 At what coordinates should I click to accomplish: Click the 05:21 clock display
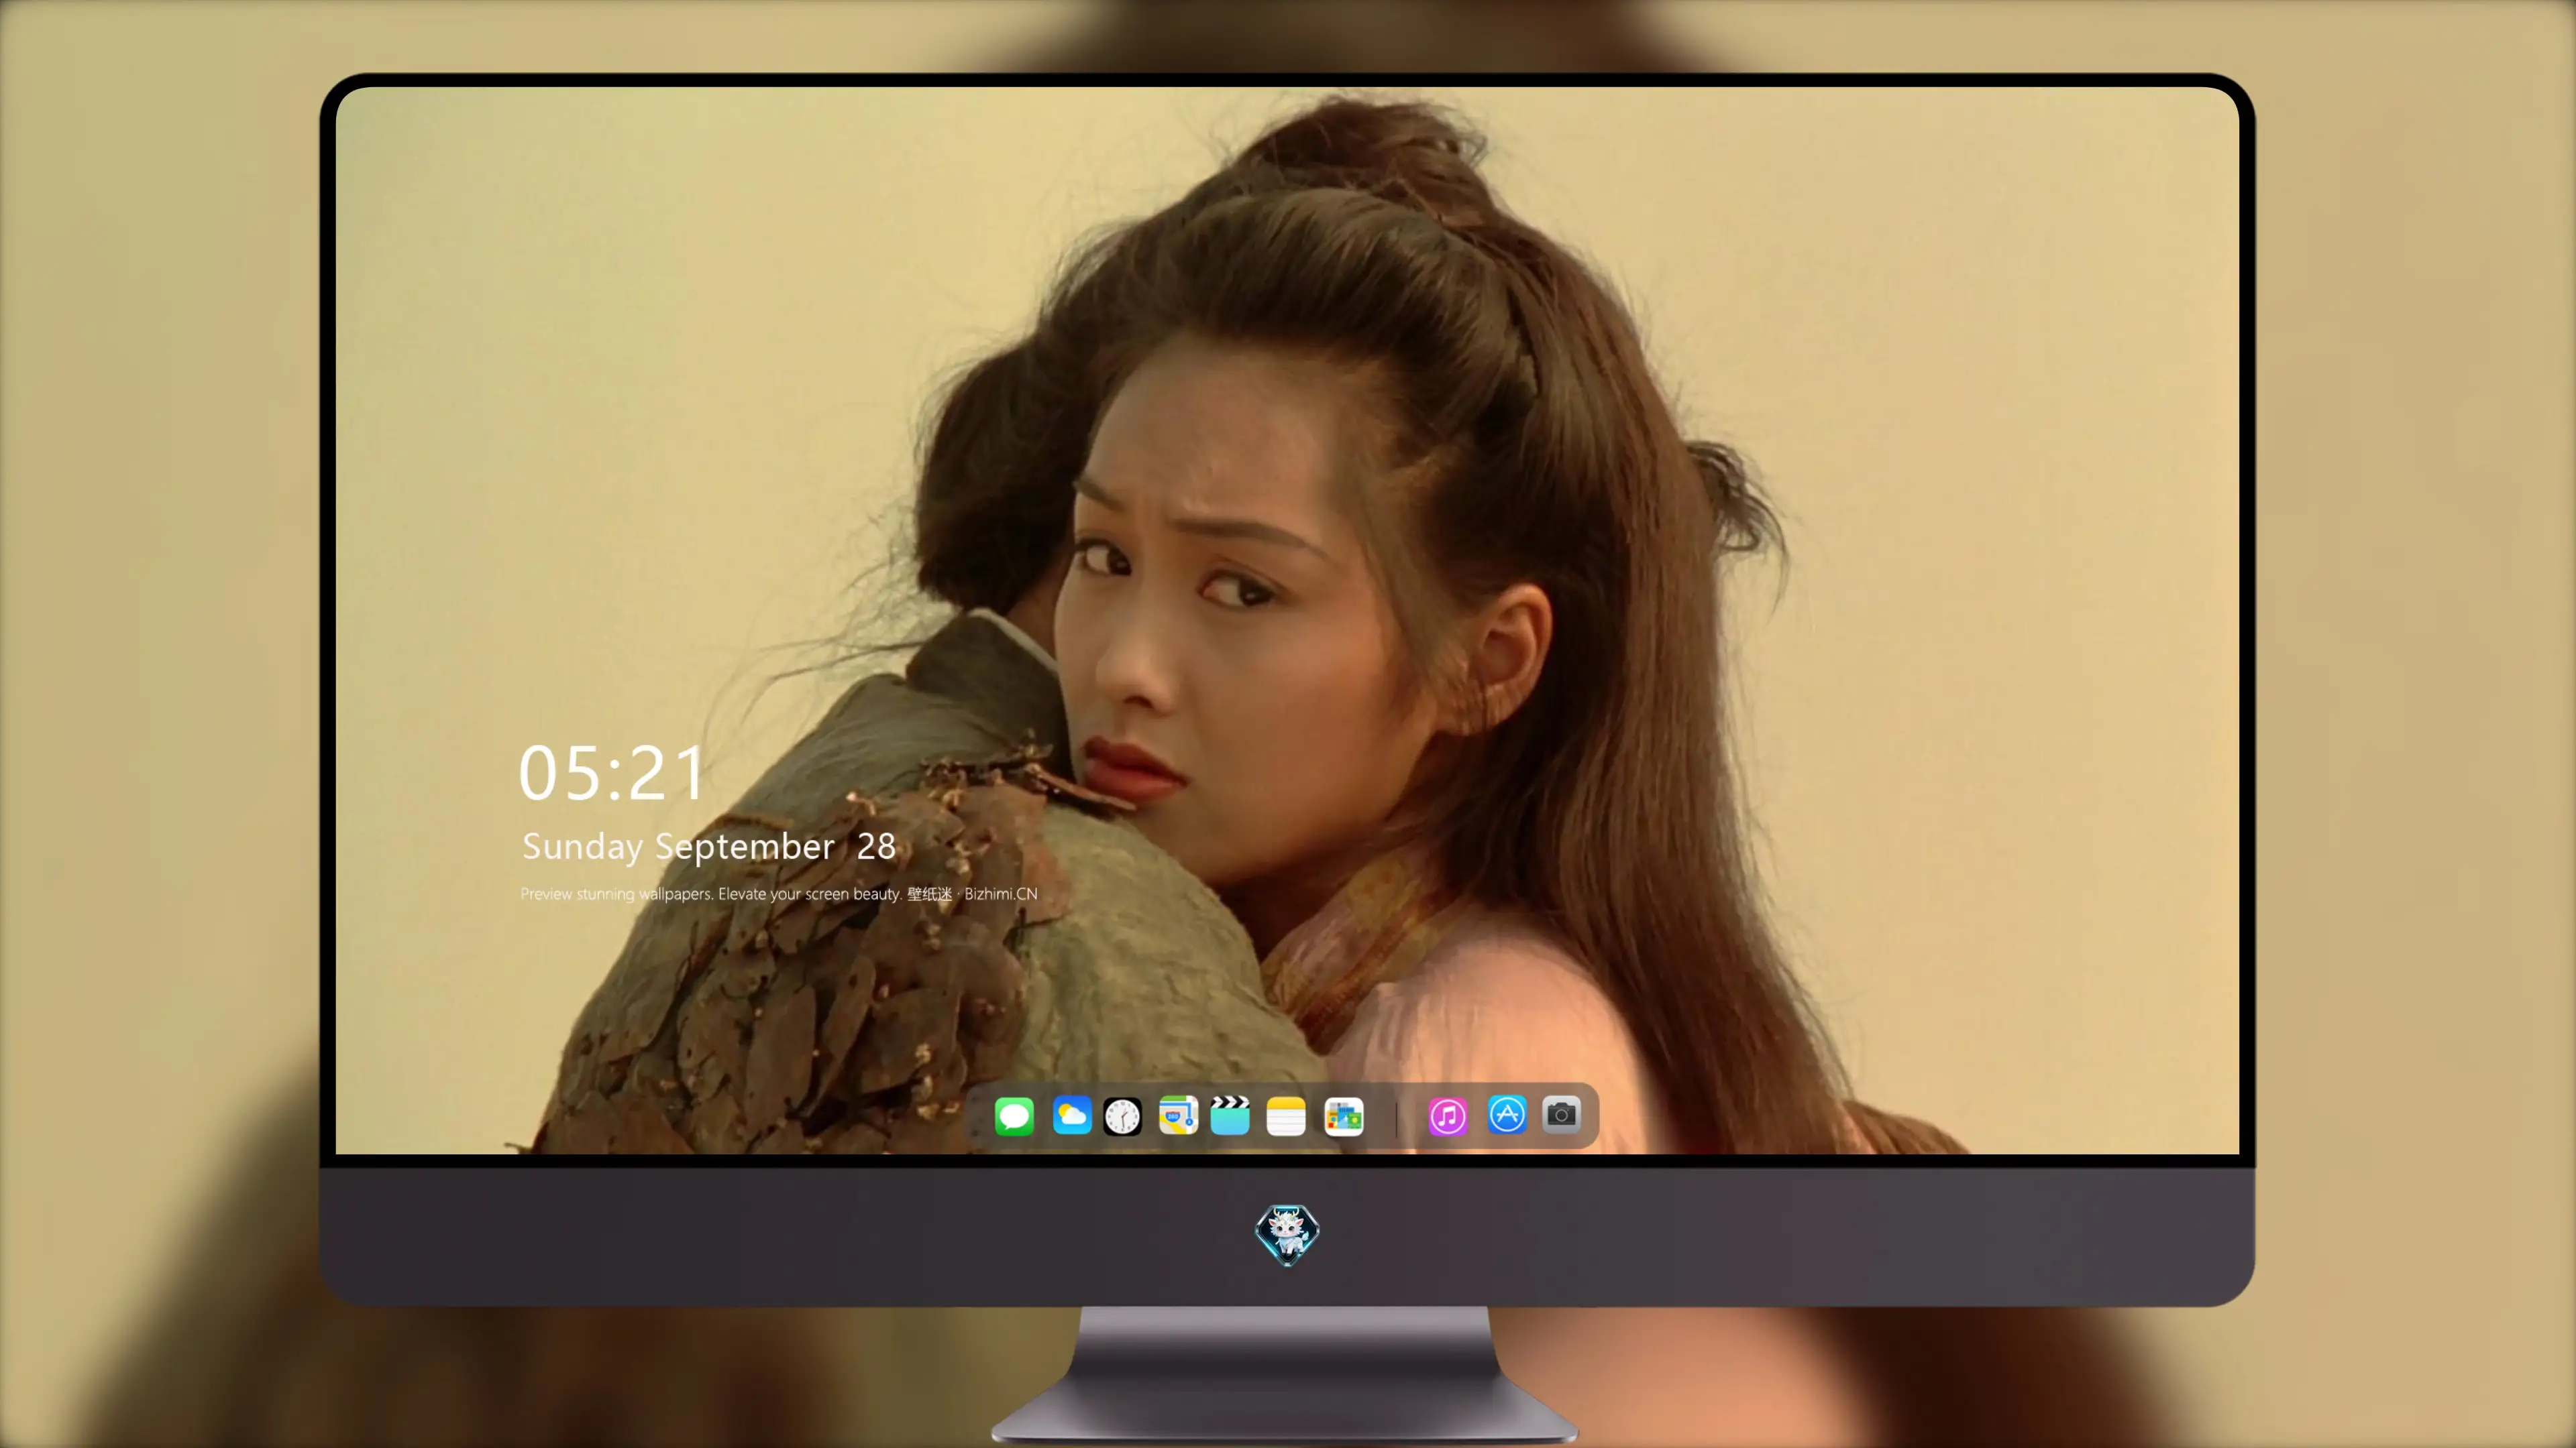point(612,774)
